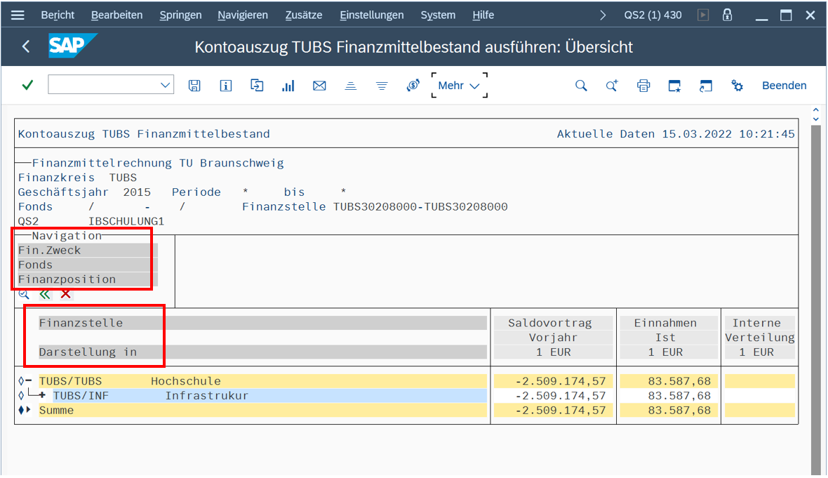Click the printer icon in toolbar

pyautogui.click(x=643, y=86)
